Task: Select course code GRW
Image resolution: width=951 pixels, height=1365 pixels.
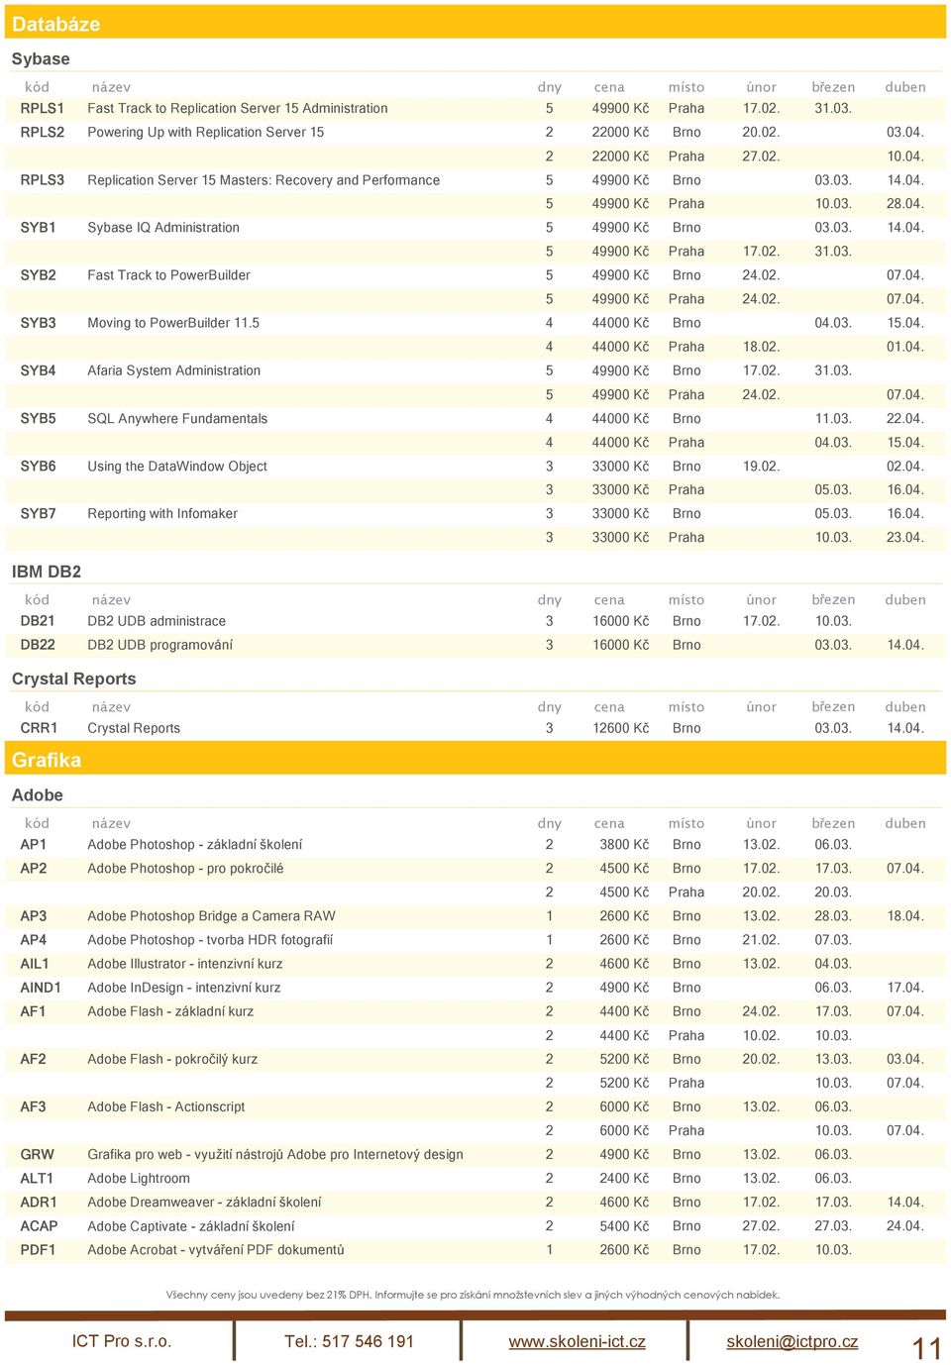Action: (x=38, y=1154)
